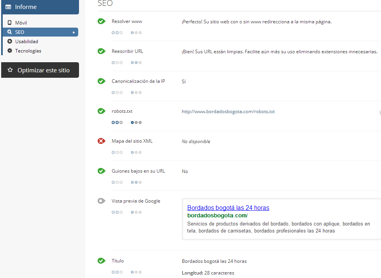This screenshot has height=278, width=381.
Task: Click the Vista previa de Google label
Action: 136,201
